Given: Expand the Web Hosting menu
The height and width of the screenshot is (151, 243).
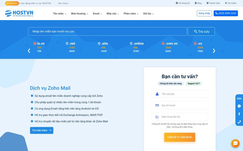Looking at the screenshot, I should (x=80, y=13).
